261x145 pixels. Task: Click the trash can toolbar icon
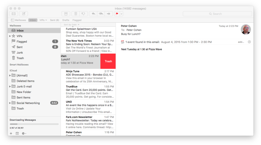[x=76, y=14]
